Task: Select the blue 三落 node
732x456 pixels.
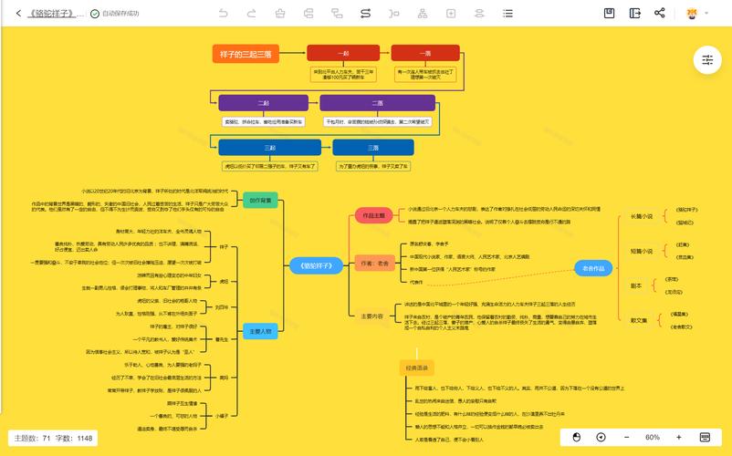Action: [x=373, y=148]
